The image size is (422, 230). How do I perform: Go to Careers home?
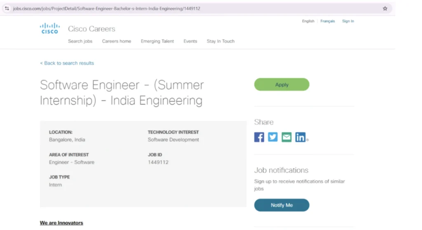[x=117, y=41]
